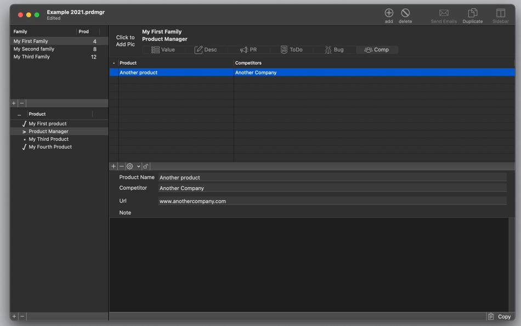This screenshot has width=521, height=326.
Task: Select Product Manager in product list
Action: [x=59, y=131]
